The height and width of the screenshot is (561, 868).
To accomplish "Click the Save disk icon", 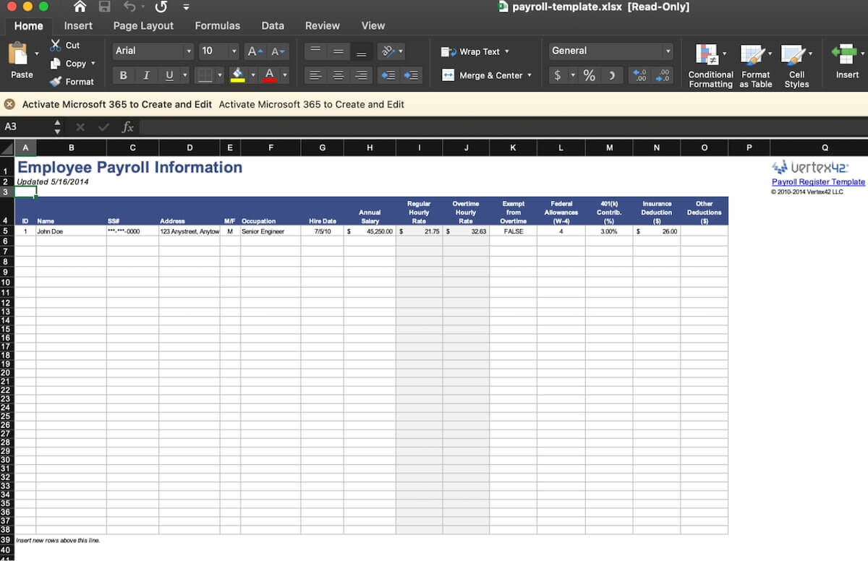I will point(104,7).
